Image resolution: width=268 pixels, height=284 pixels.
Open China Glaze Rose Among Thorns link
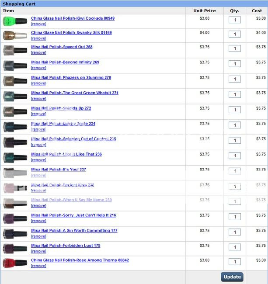[80, 260]
